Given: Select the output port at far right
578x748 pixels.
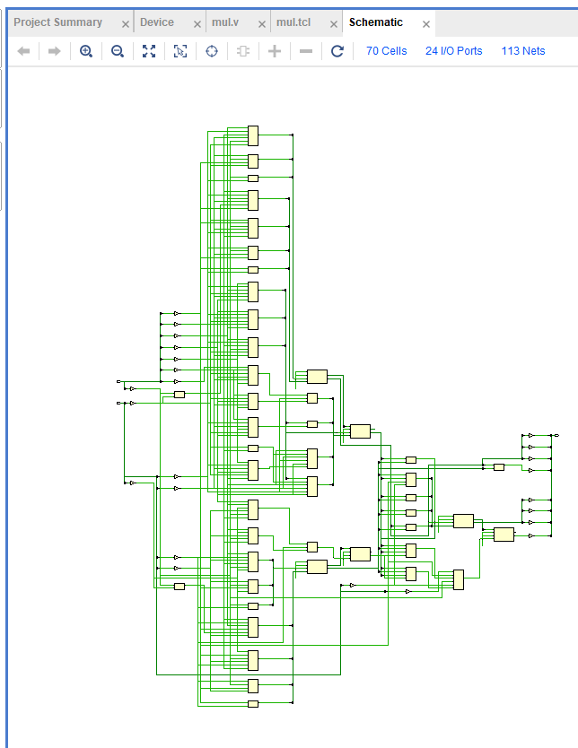Looking at the screenshot, I should pos(556,436).
